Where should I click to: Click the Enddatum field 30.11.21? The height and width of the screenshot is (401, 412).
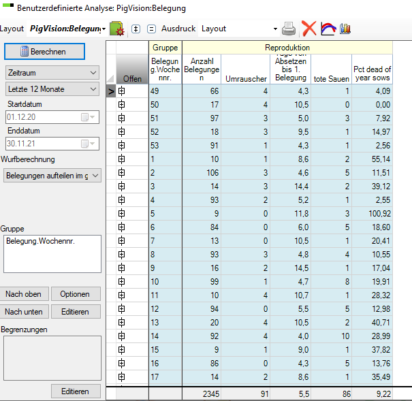point(52,144)
